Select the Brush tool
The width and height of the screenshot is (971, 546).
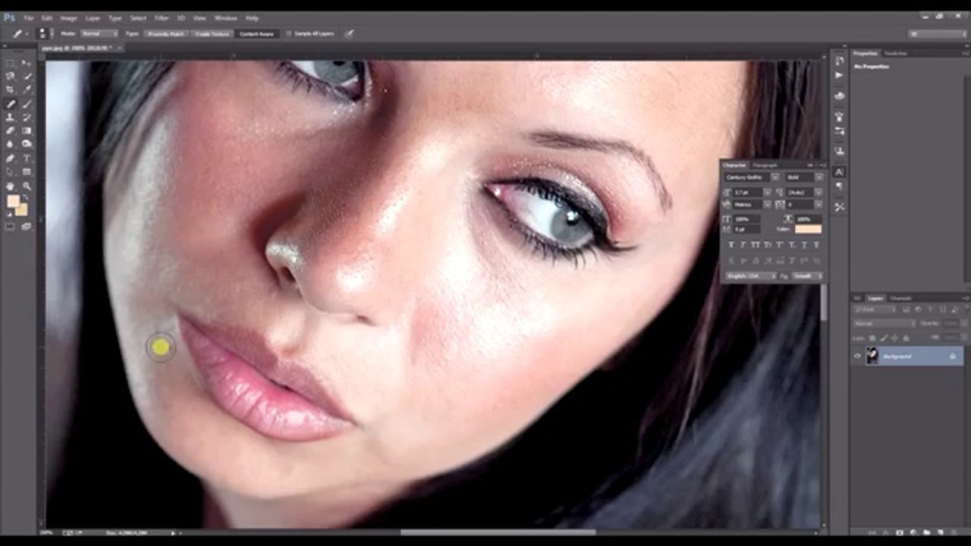[x=27, y=104]
